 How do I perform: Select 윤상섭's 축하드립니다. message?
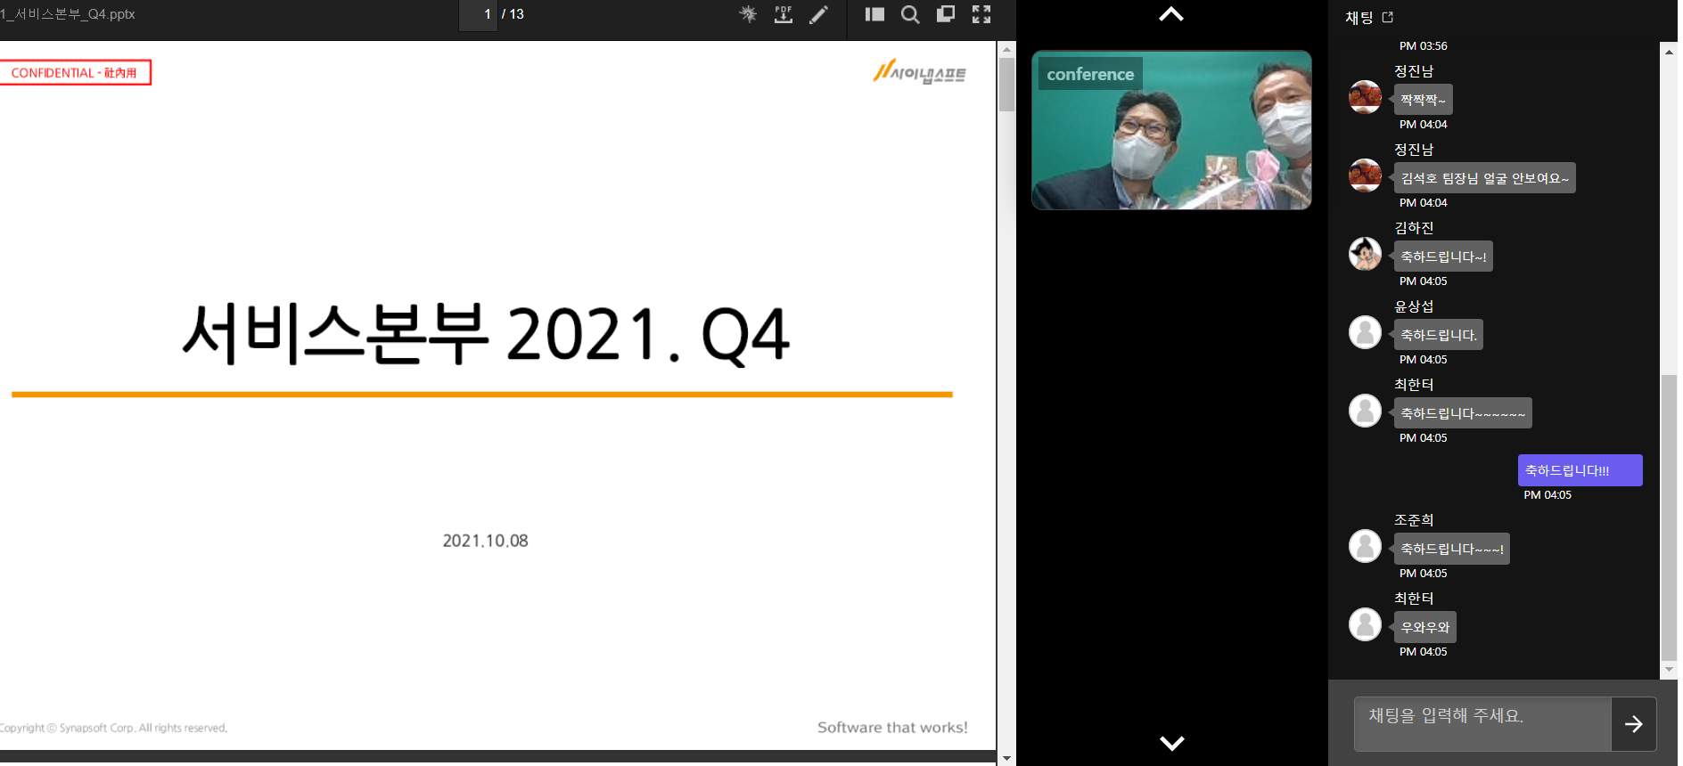point(1439,335)
